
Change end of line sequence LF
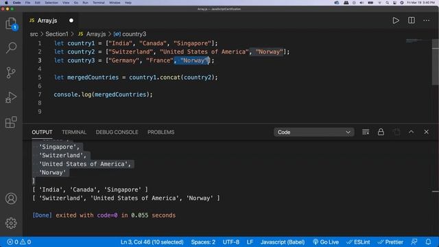(x=250, y=242)
